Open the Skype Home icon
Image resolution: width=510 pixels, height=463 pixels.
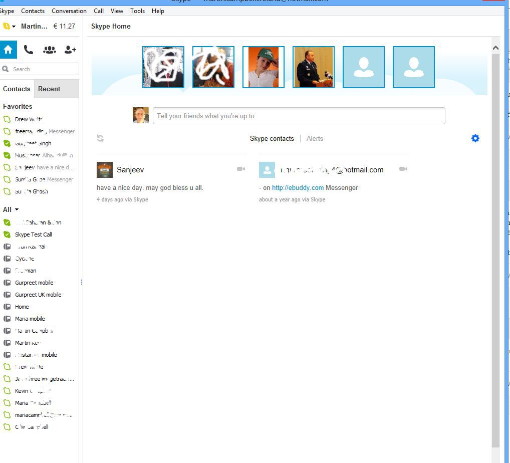[8, 50]
